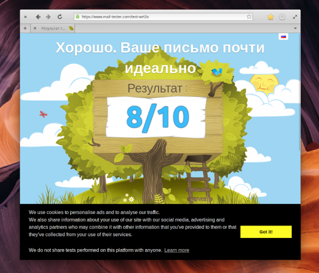This screenshot has height=273, width=319.
Task: Close the Результат tab
Action: coord(35,28)
